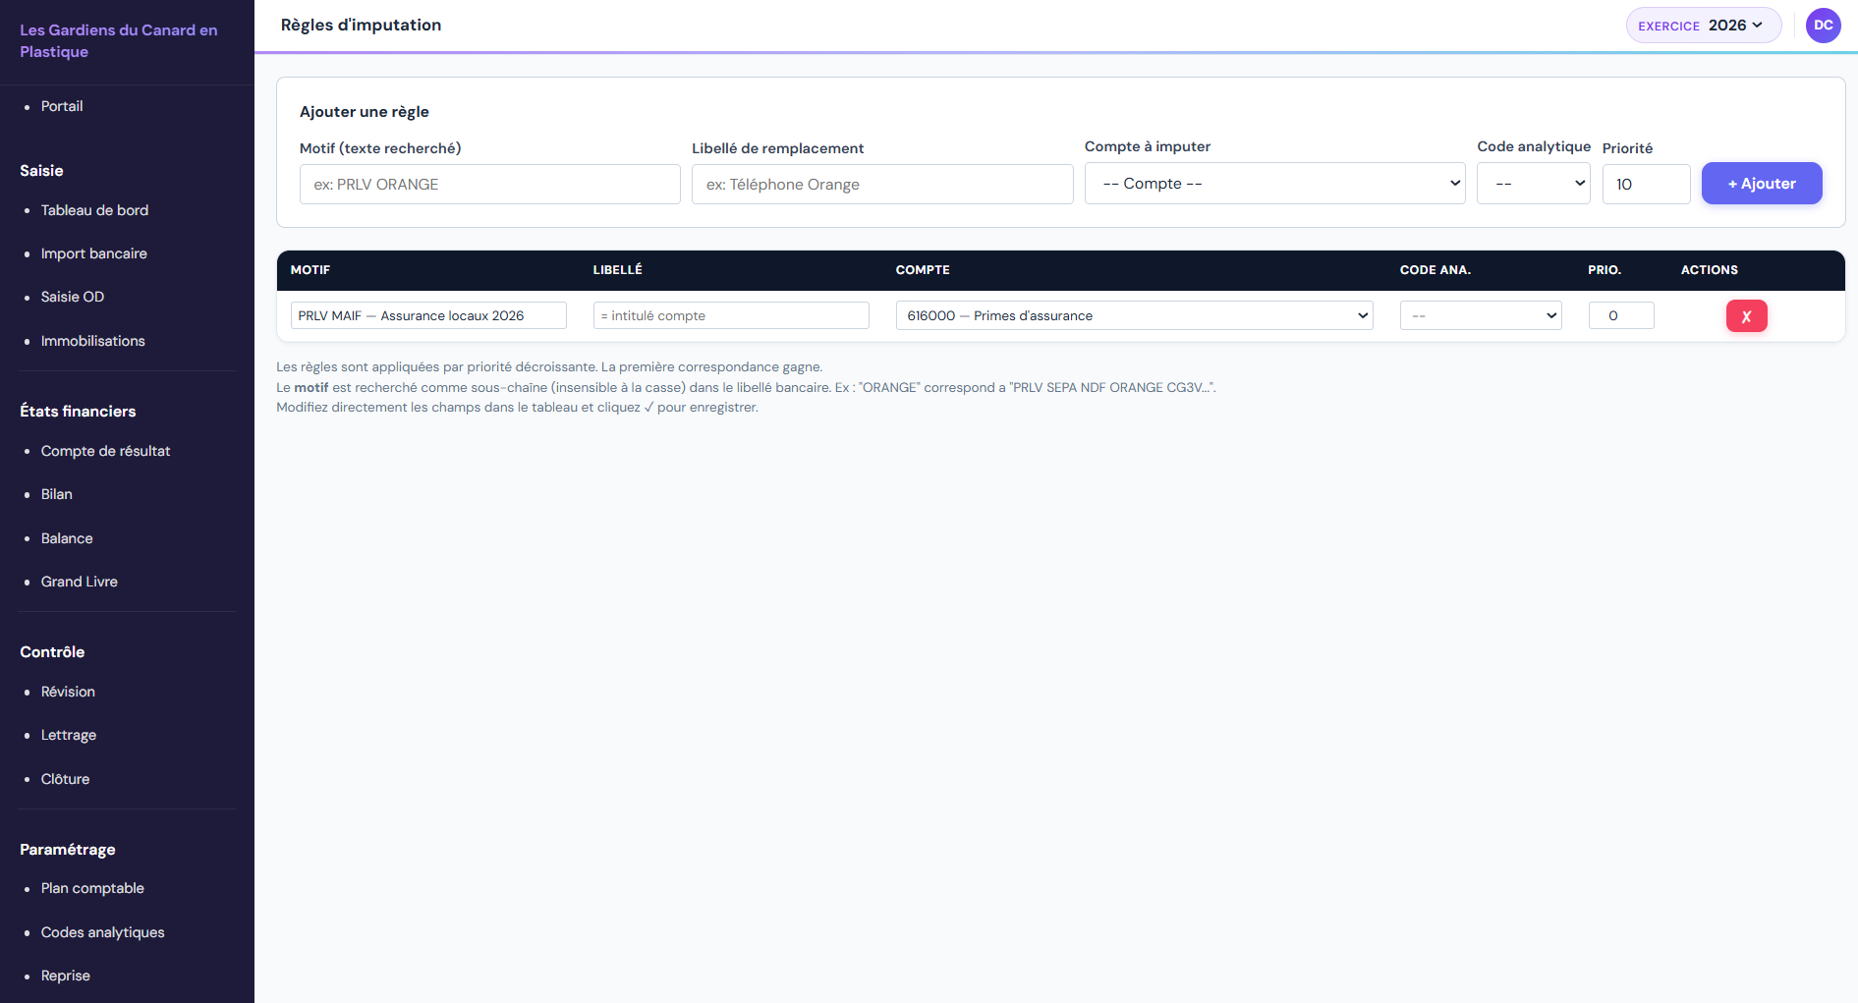
Task: Focus the Motif (texte recherché) field
Action: (x=489, y=185)
